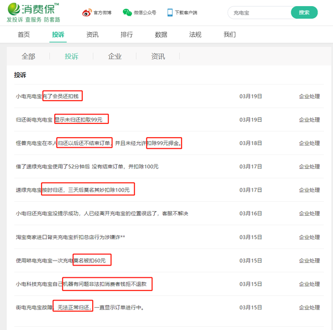Open 法规 in the main navigation
Screen dimensions: 333x330
tap(195, 34)
